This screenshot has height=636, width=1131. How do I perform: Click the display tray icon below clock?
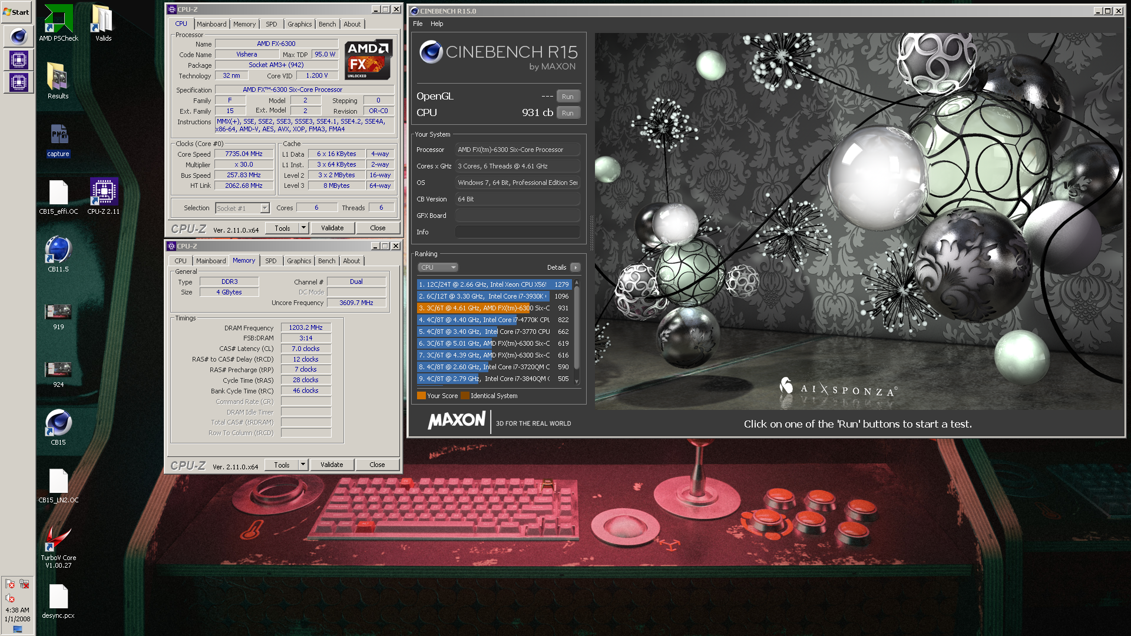18,630
